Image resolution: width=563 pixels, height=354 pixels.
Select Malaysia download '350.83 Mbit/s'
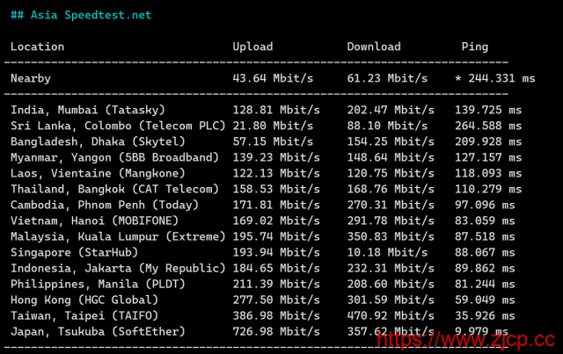click(391, 236)
